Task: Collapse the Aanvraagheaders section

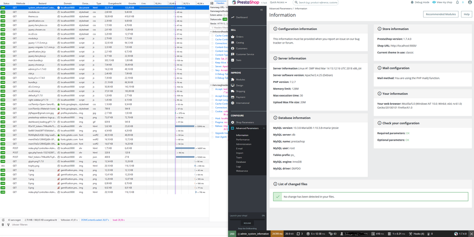Action: [x=211, y=85]
